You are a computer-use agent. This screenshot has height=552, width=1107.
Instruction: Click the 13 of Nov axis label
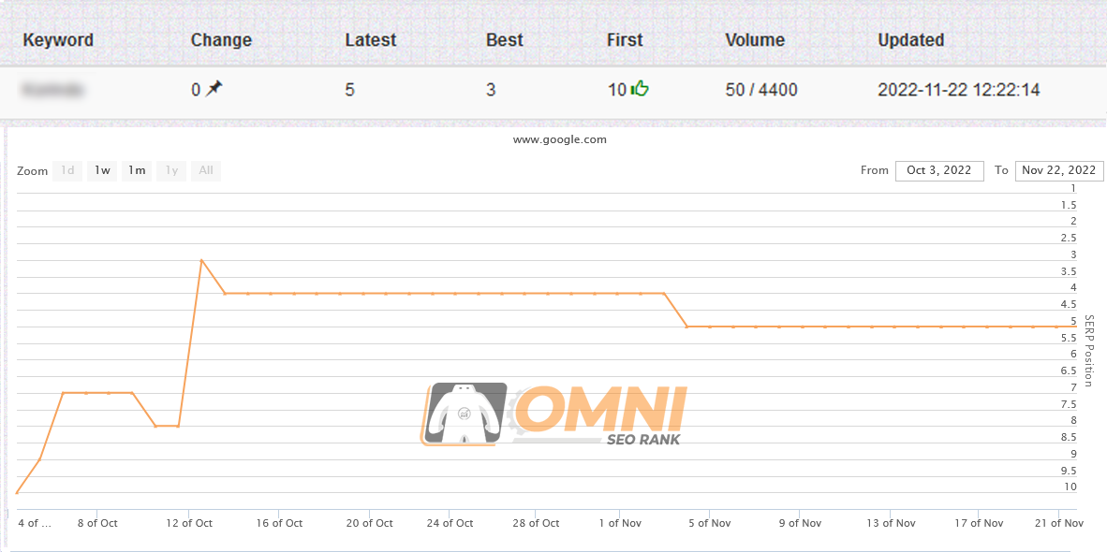890,523
